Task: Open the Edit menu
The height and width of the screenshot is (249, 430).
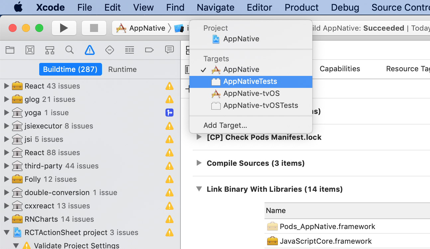Action: [112, 7]
